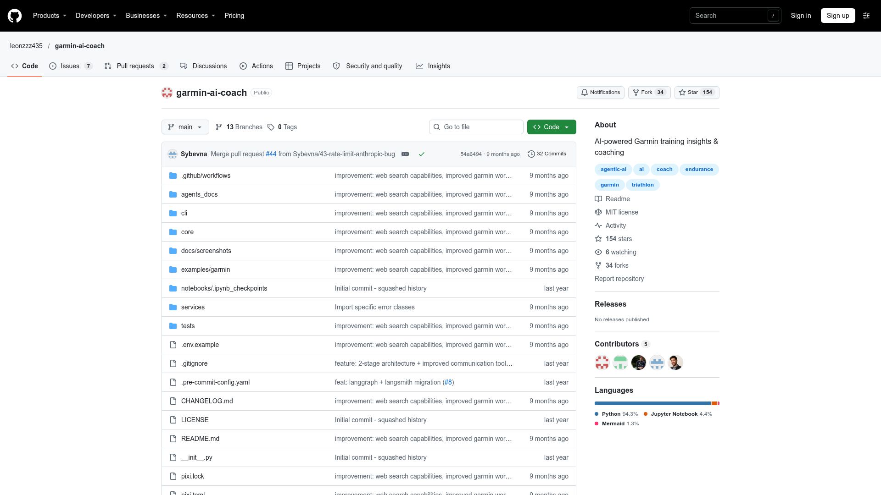Click the repository owner avatar next to the title
This screenshot has height=495, width=881.
(x=167, y=93)
